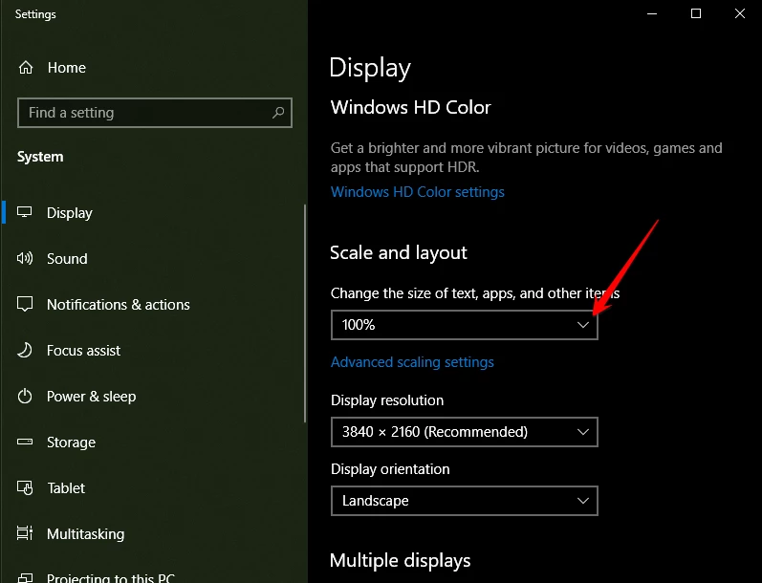
Task: Focus the Find a setting search box
Action: point(155,113)
